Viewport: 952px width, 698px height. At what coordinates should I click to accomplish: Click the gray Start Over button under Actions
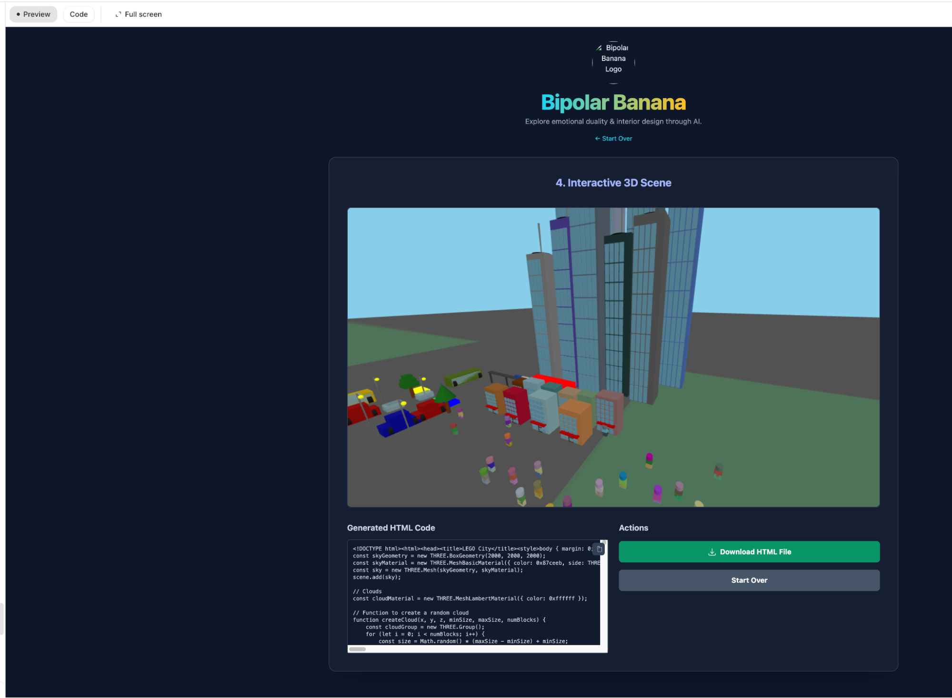[x=749, y=580]
